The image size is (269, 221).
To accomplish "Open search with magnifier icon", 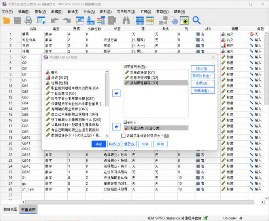I will pos(197,21).
